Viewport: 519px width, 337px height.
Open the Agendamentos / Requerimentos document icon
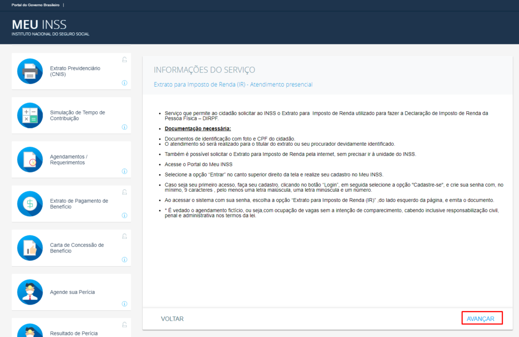point(30,159)
